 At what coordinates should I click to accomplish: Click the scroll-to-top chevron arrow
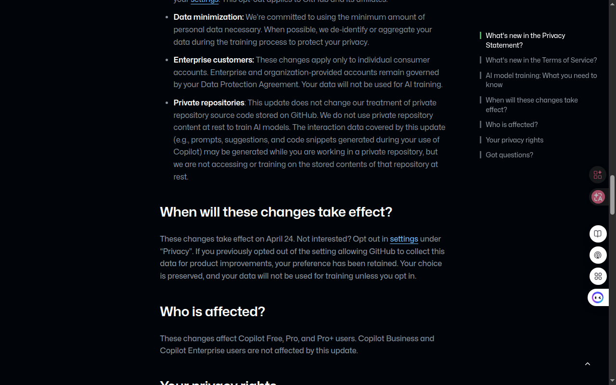tap(587, 364)
